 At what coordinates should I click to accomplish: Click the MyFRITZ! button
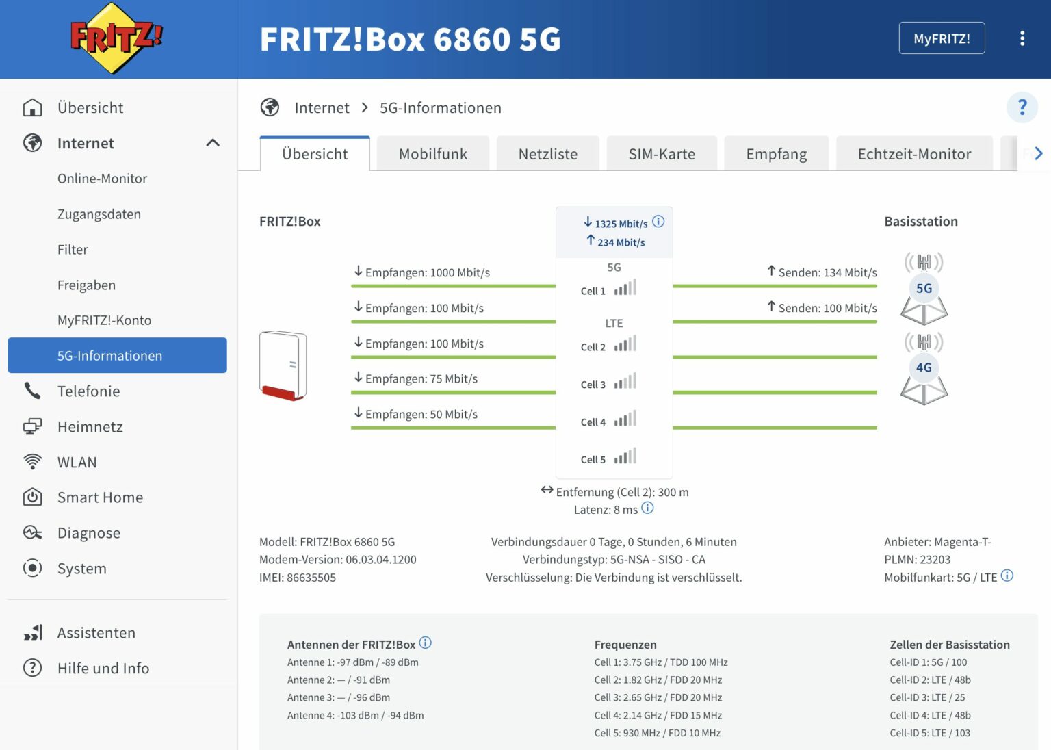click(942, 38)
